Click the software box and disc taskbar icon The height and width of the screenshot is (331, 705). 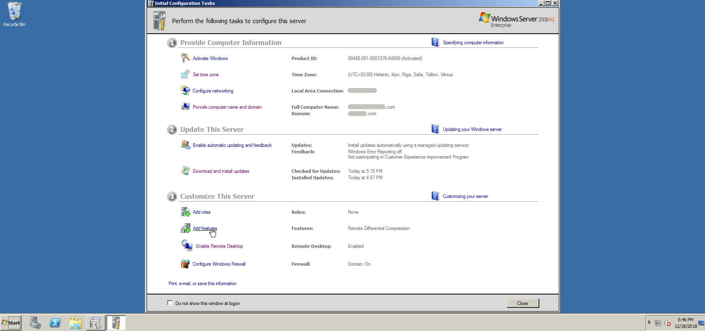pos(96,323)
